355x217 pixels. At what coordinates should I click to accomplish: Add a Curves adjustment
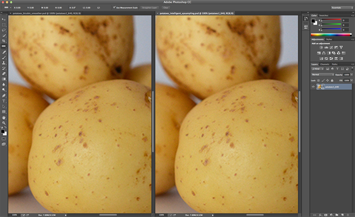pos(331,47)
